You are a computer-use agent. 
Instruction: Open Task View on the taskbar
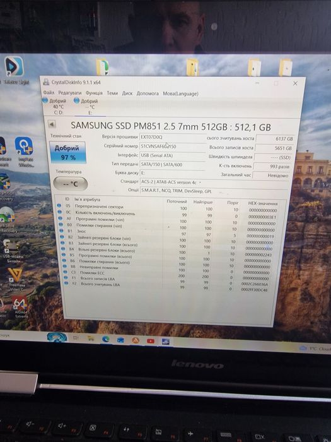[x=76, y=337]
